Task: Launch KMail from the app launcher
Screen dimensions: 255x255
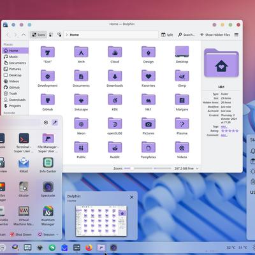Action: pos(24,165)
